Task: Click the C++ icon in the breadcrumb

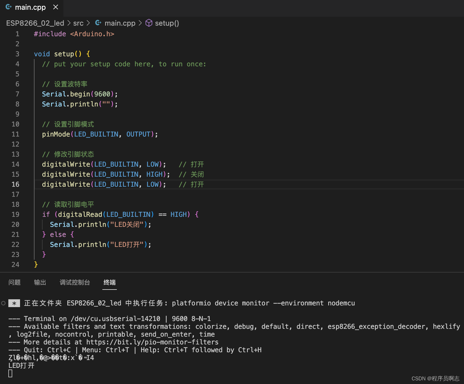Action: [98, 23]
